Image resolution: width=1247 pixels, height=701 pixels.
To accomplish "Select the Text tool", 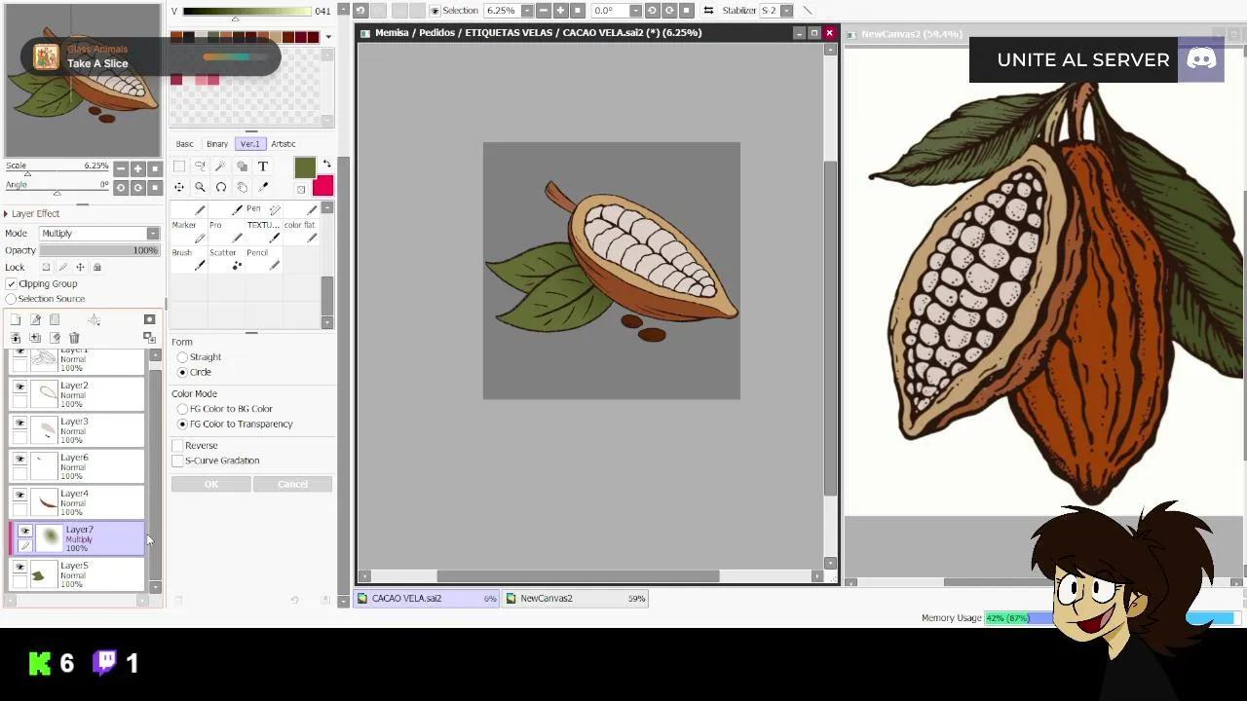I will pos(262,166).
